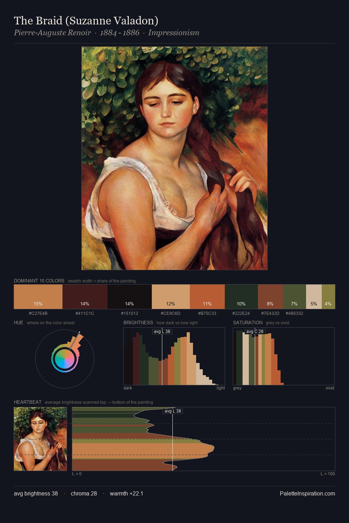
Task: Open the PaletteInspiration.com link
Action: pyautogui.click(x=307, y=493)
